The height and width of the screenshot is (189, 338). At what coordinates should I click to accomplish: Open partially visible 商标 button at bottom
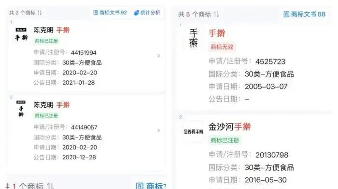(x=151, y=186)
